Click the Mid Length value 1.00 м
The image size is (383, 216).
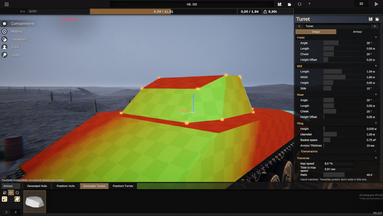point(371,72)
